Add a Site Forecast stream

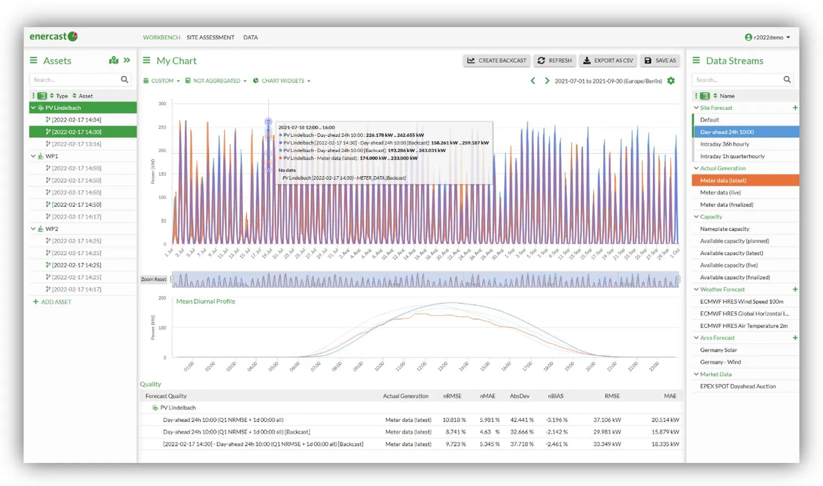pyautogui.click(x=795, y=108)
